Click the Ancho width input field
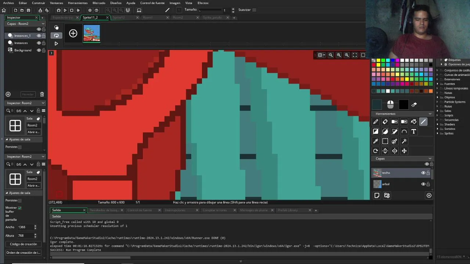Screen dimensions: 470x264 [25, 227]
